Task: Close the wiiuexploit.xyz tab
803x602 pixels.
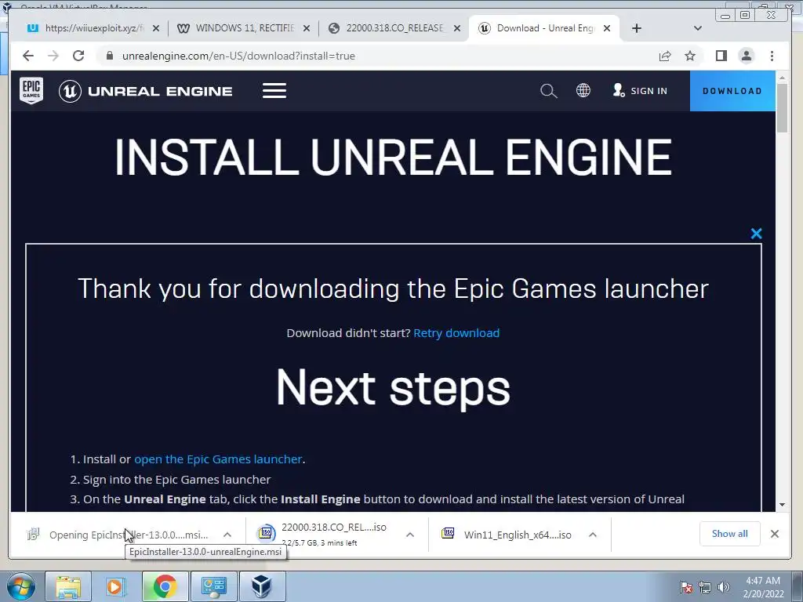Action: click(156, 28)
